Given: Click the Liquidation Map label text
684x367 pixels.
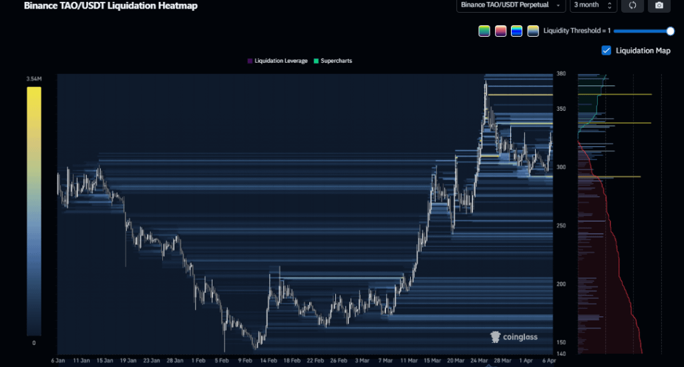Looking at the screenshot, I should click(643, 51).
